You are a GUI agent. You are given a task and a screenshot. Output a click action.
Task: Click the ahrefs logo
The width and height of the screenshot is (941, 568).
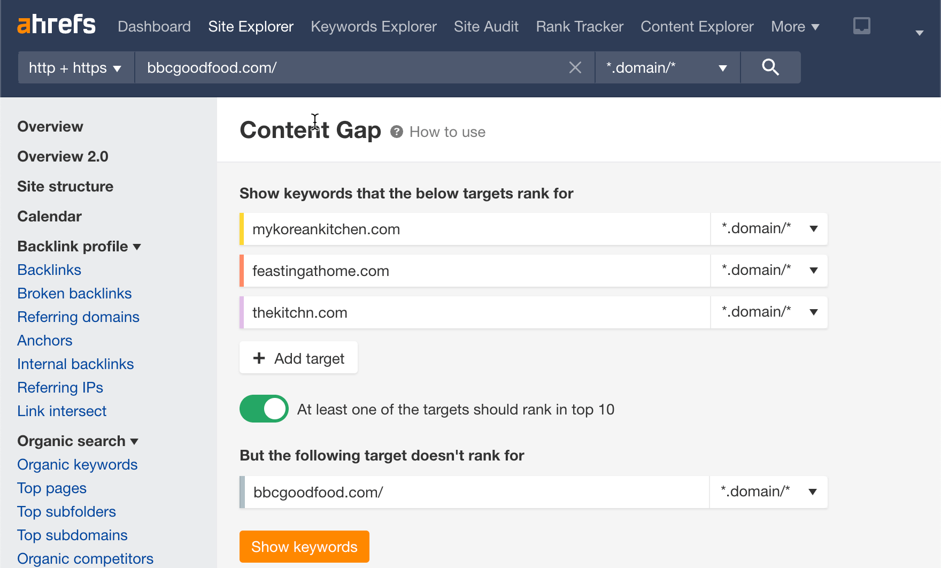pyautogui.click(x=56, y=25)
